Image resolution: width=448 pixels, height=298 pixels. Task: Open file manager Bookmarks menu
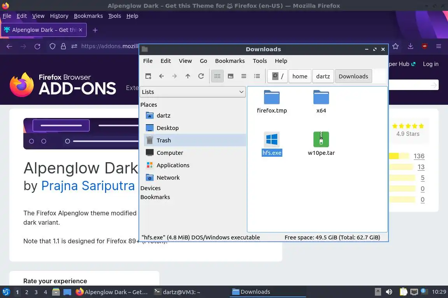pos(230,61)
